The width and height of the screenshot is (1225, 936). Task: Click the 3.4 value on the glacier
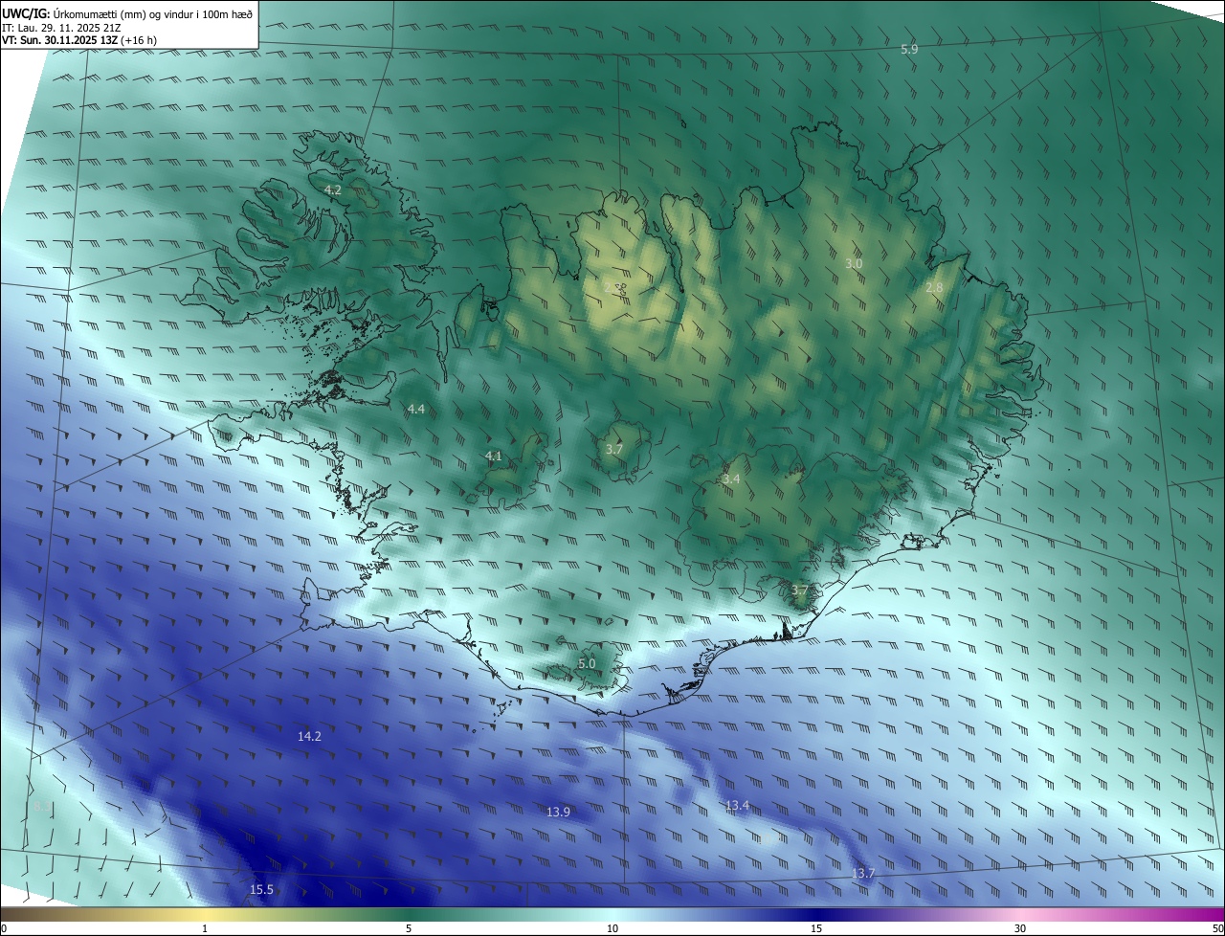coord(731,479)
